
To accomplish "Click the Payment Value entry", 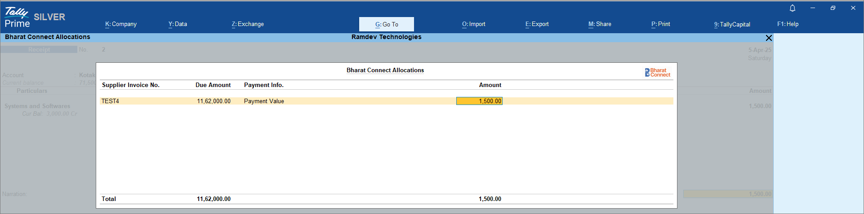I will (264, 101).
